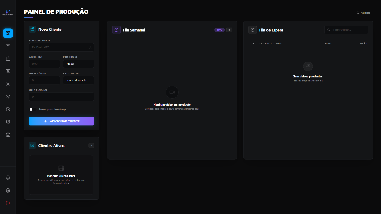381x214 pixels.
Task: Open the calendar icon in sidebar
Action: click(x=8, y=59)
